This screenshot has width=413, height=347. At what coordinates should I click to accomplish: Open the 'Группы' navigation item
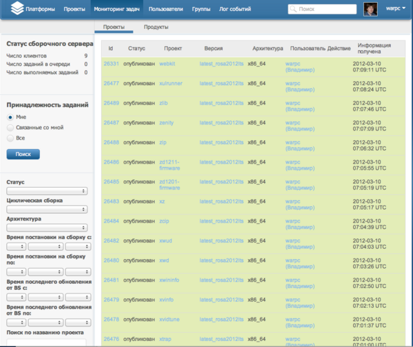click(202, 10)
